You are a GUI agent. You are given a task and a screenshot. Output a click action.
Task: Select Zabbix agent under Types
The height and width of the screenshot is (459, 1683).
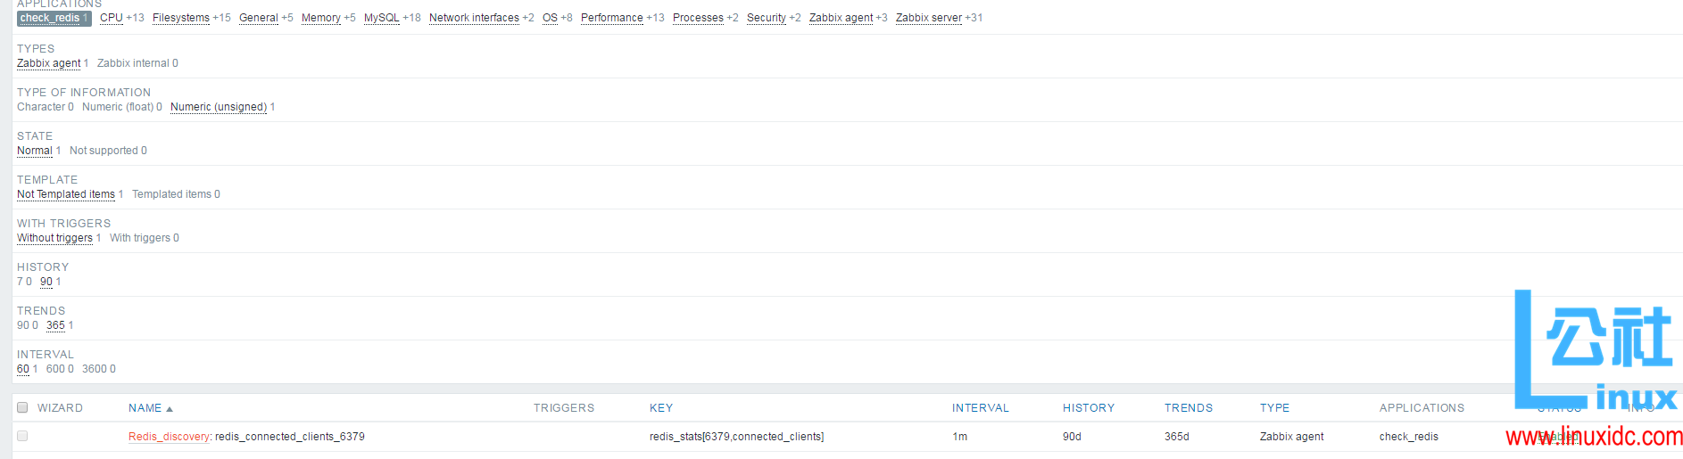[x=49, y=63]
